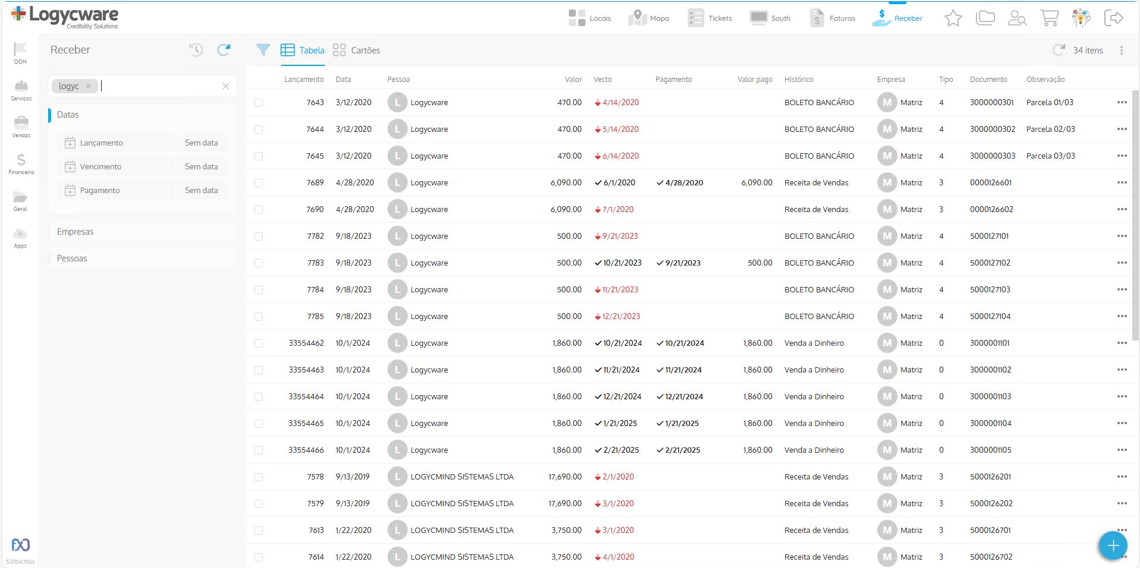Screen dimensions: 1140x568
Task: Check the checkbox for row 7785
Action: [259, 317]
